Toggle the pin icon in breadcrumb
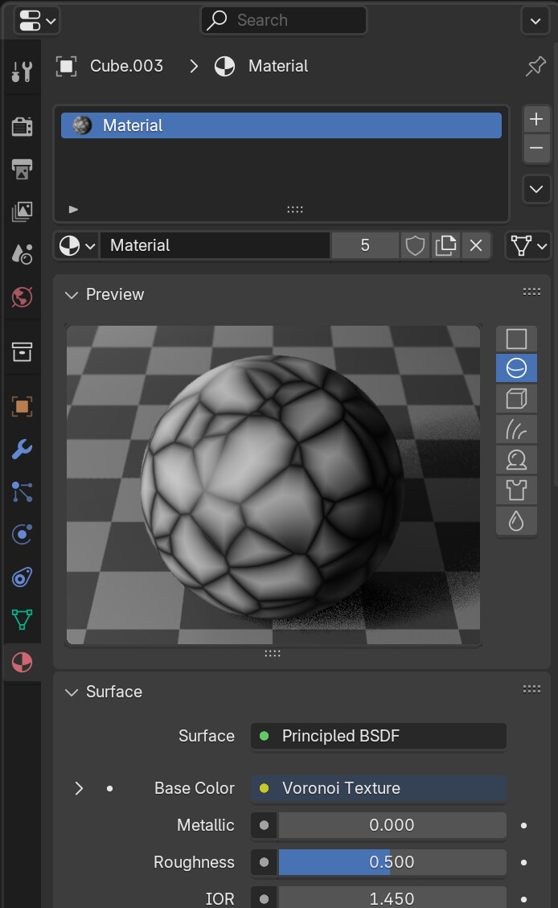Image resolution: width=558 pixels, height=908 pixels. (x=535, y=66)
